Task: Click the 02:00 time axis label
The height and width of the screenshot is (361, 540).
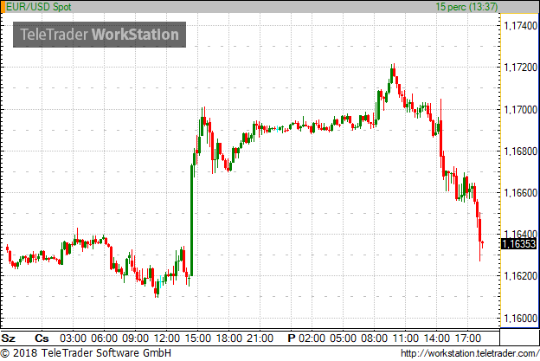Action: [312, 338]
